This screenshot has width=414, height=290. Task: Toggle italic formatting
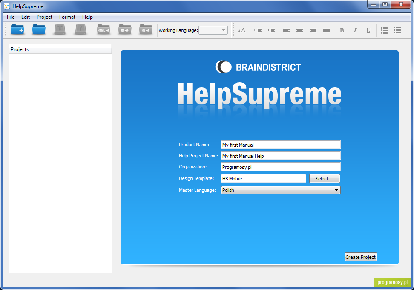click(x=355, y=30)
